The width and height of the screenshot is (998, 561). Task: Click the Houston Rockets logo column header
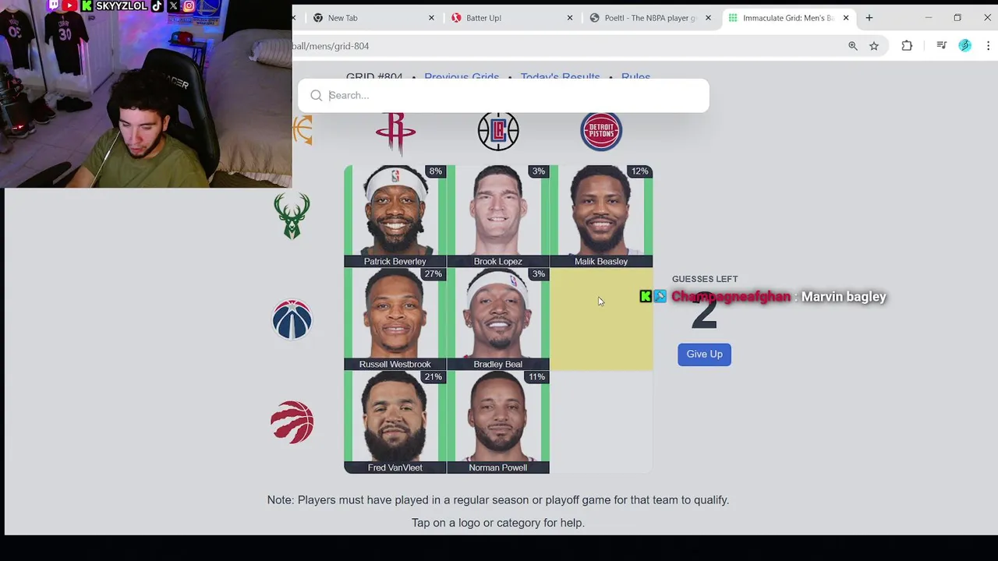(x=395, y=132)
